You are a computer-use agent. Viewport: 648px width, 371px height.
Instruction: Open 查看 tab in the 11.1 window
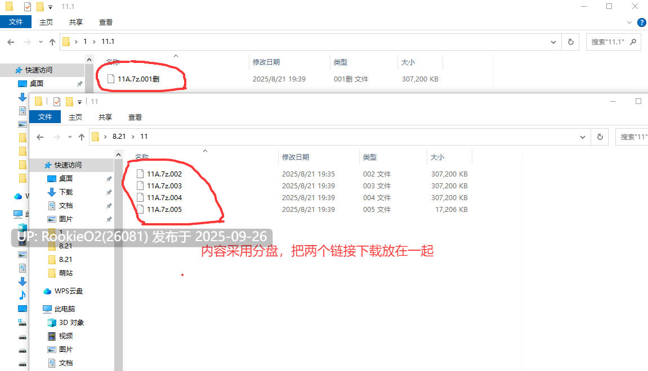[105, 22]
